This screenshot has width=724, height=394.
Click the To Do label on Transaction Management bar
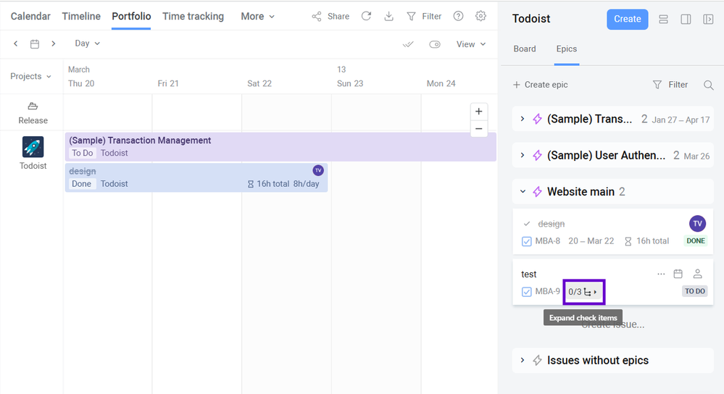point(82,153)
